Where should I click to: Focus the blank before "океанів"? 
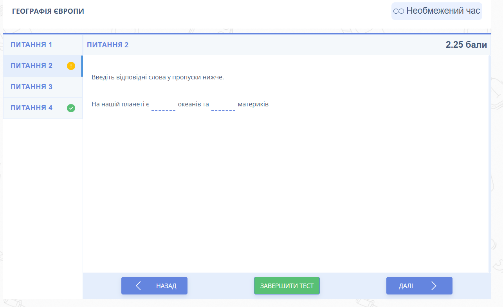[x=163, y=105]
